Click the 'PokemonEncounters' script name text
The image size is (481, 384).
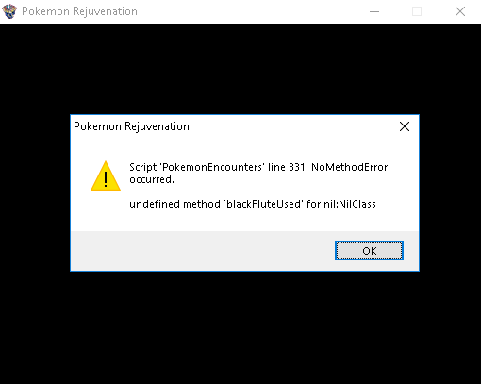[211, 167]
